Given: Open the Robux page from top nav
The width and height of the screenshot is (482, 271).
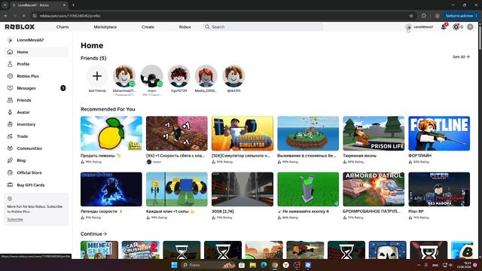Looking at the screenshot, I should point(185,27).
